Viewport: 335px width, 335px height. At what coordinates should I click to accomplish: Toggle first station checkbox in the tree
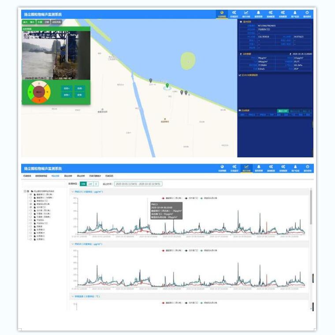30,194
